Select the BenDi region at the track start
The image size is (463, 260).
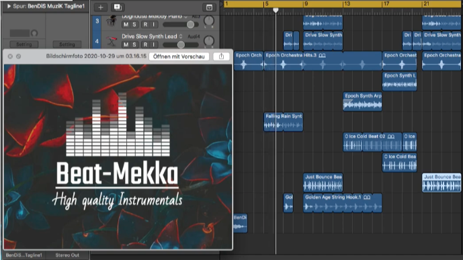[240, 223]
